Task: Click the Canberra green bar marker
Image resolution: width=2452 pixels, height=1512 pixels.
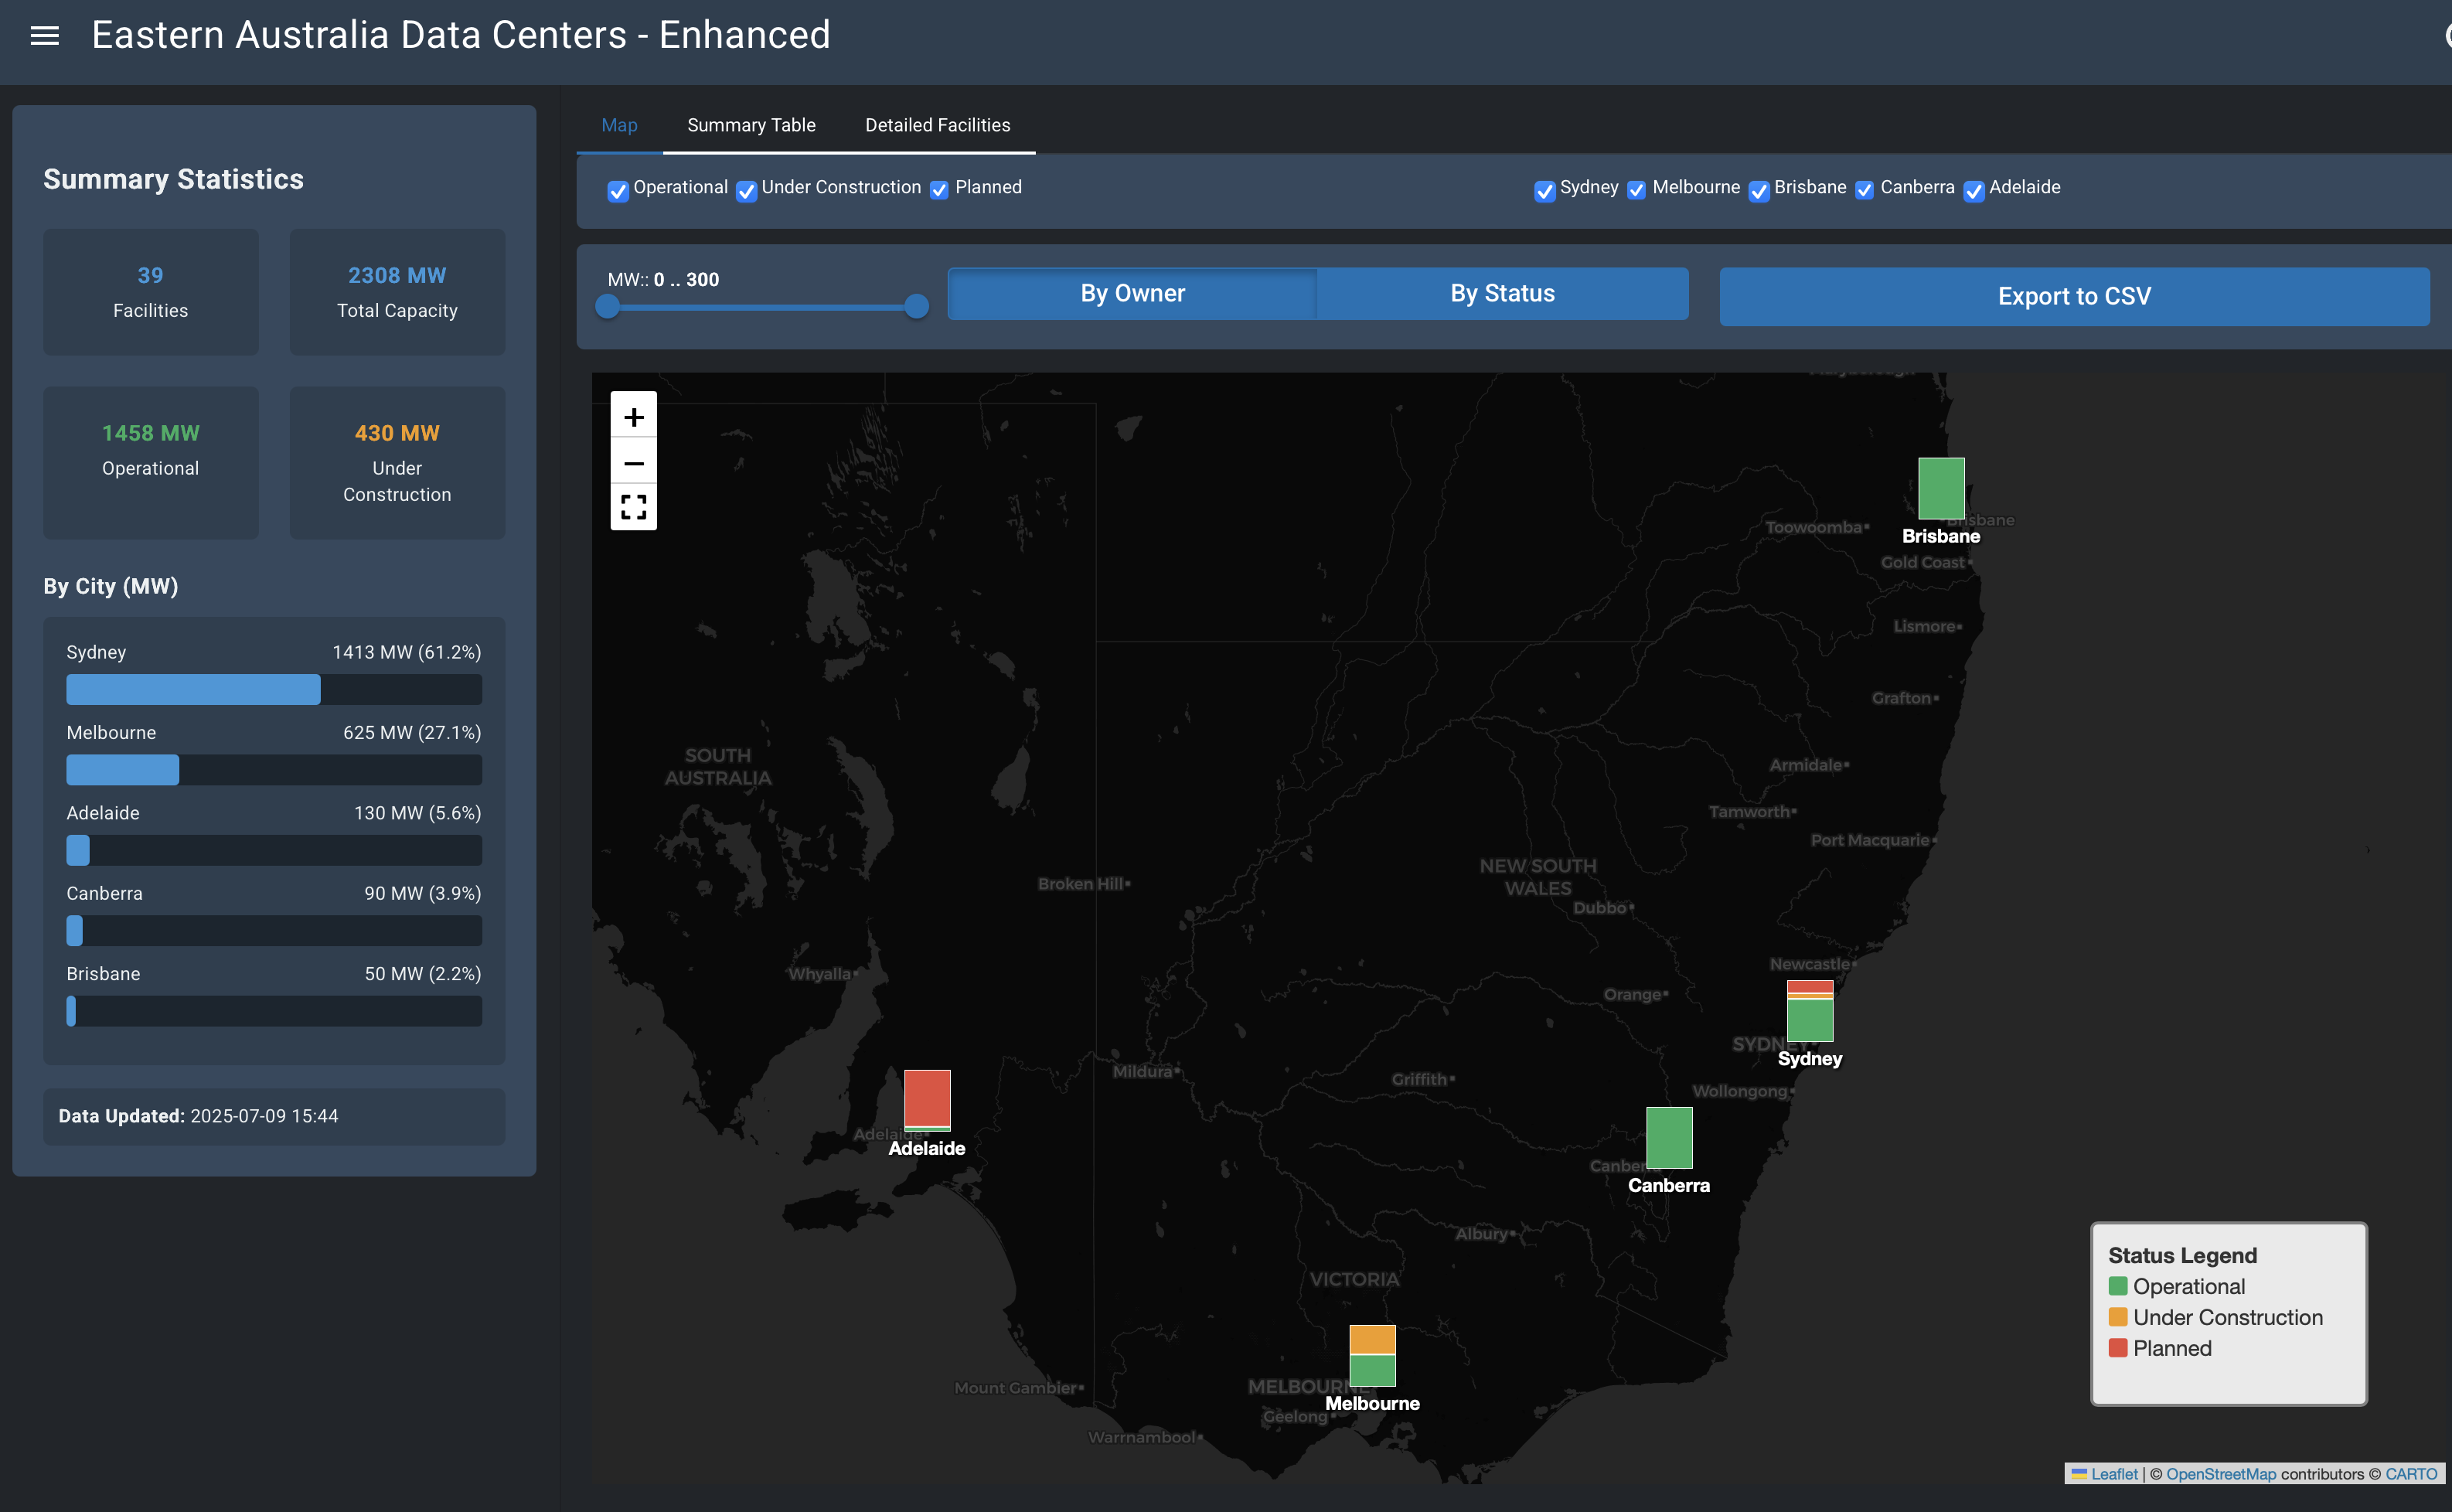Action: [x=1668, y=1137]
